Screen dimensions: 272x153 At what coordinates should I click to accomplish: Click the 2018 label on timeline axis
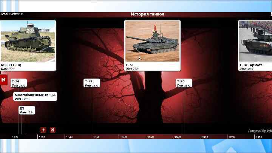(259, 137)
